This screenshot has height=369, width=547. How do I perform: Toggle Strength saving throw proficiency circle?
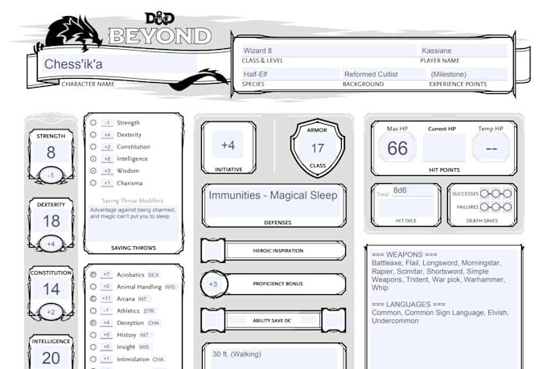click(x=93, y=123)
